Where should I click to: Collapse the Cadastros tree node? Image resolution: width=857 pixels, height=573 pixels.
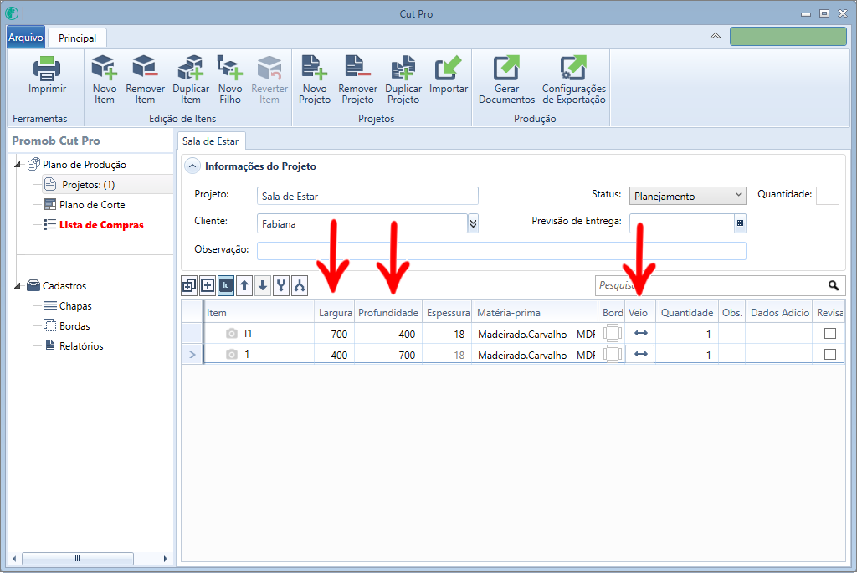tap(18, 286)
